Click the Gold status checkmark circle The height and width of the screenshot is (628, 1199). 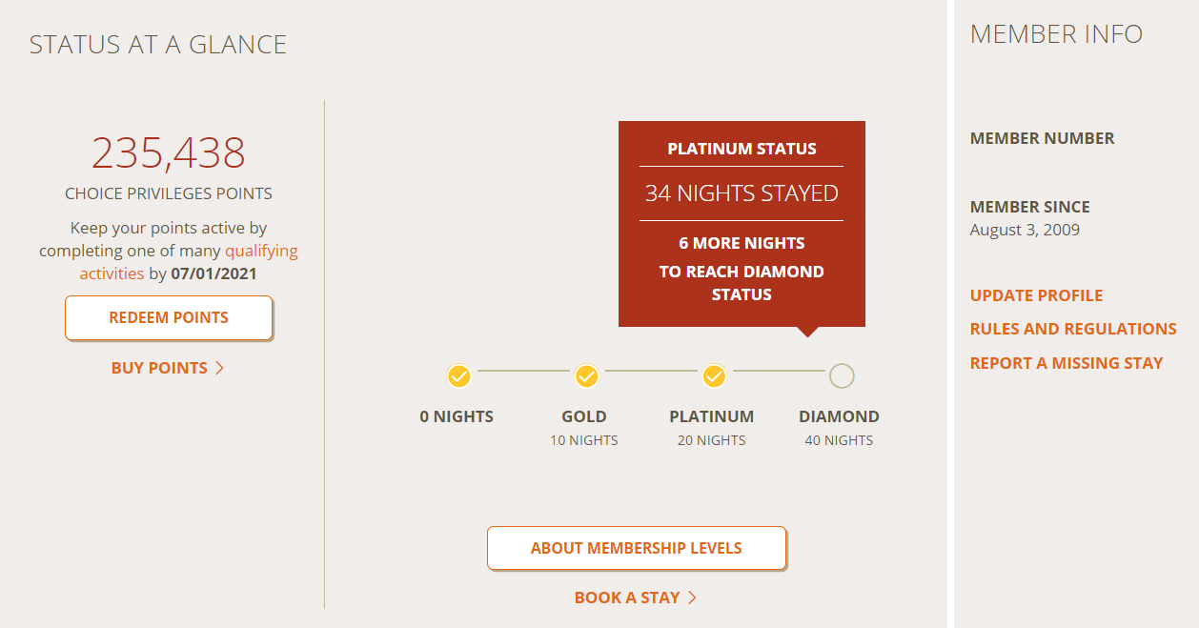586,376
